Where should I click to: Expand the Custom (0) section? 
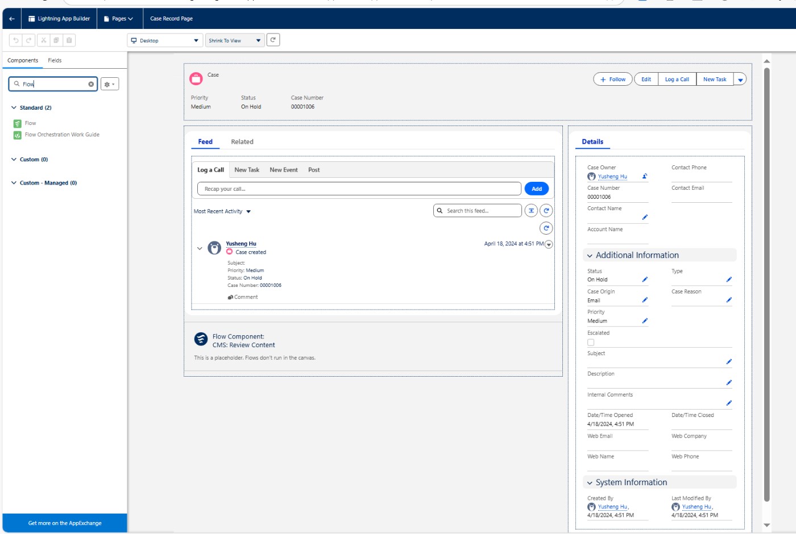click(x=14, y=160)
